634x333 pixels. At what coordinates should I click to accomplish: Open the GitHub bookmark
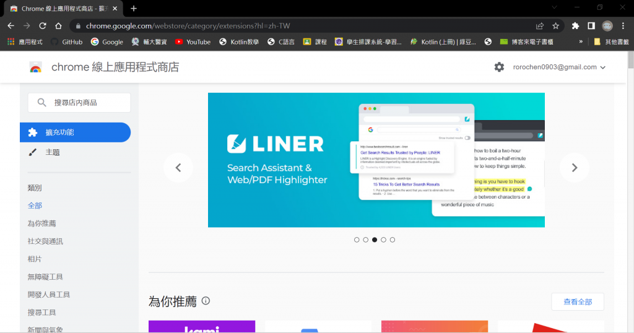click(x=67, y=41)
